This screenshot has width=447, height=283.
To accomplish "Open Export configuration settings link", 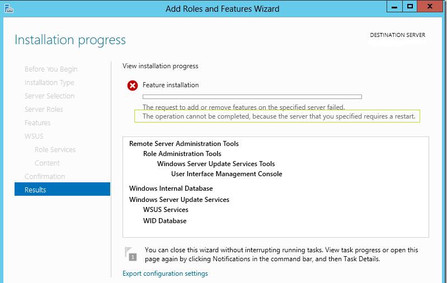I will point(165,273).
